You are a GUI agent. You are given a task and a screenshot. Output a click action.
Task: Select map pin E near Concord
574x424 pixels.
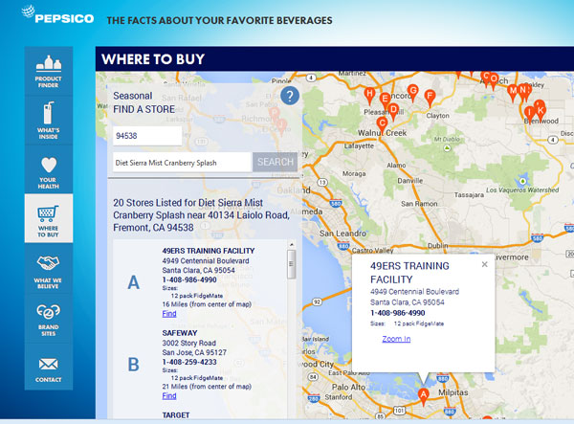tap(385, 101)
